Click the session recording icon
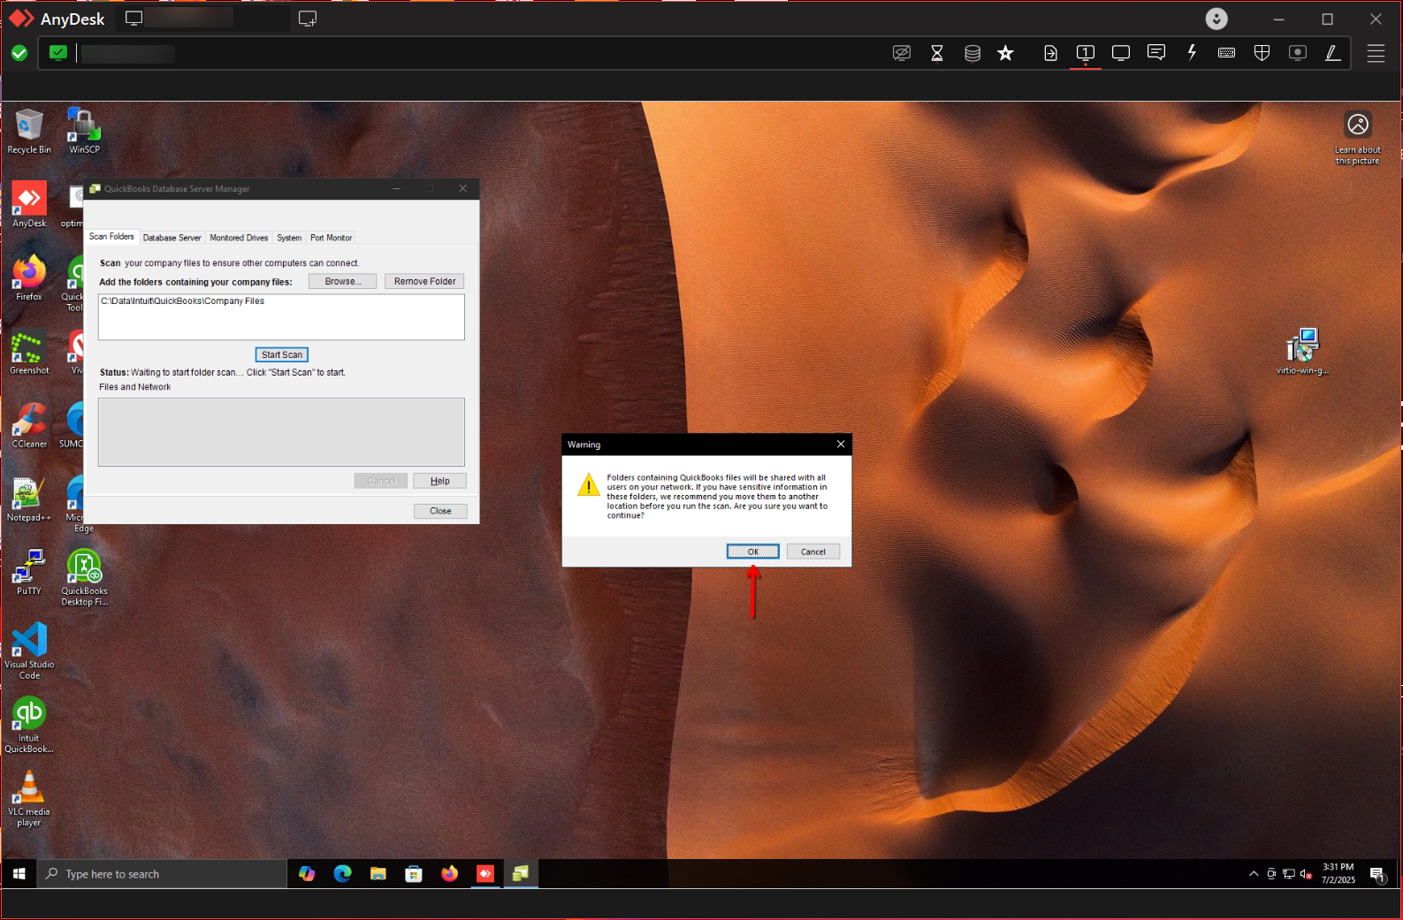This screenshot has width=1403, height=920. 1297,53
